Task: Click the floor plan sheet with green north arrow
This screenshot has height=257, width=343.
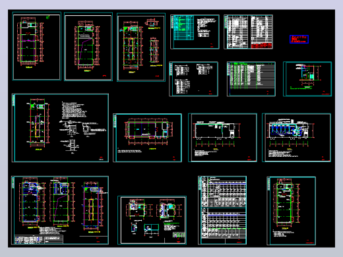Action: pyautogui.click(x=37, y=46)
